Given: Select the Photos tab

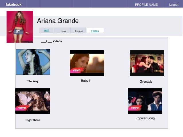Looking at the screenshot, I should click(78, 31).
